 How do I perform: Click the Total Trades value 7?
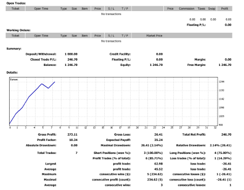pos(76,153)
